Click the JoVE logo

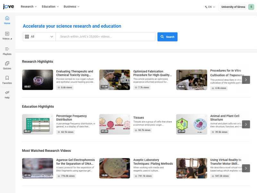[x=8, y=7]
